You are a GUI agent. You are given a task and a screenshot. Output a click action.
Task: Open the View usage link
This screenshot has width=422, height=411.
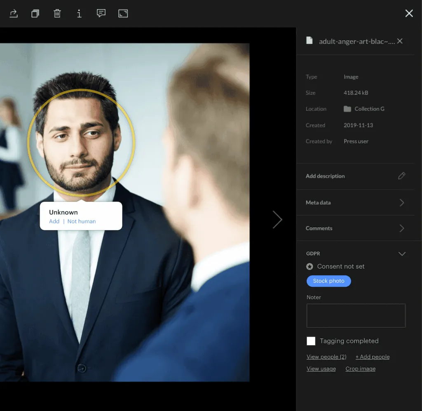321,369
